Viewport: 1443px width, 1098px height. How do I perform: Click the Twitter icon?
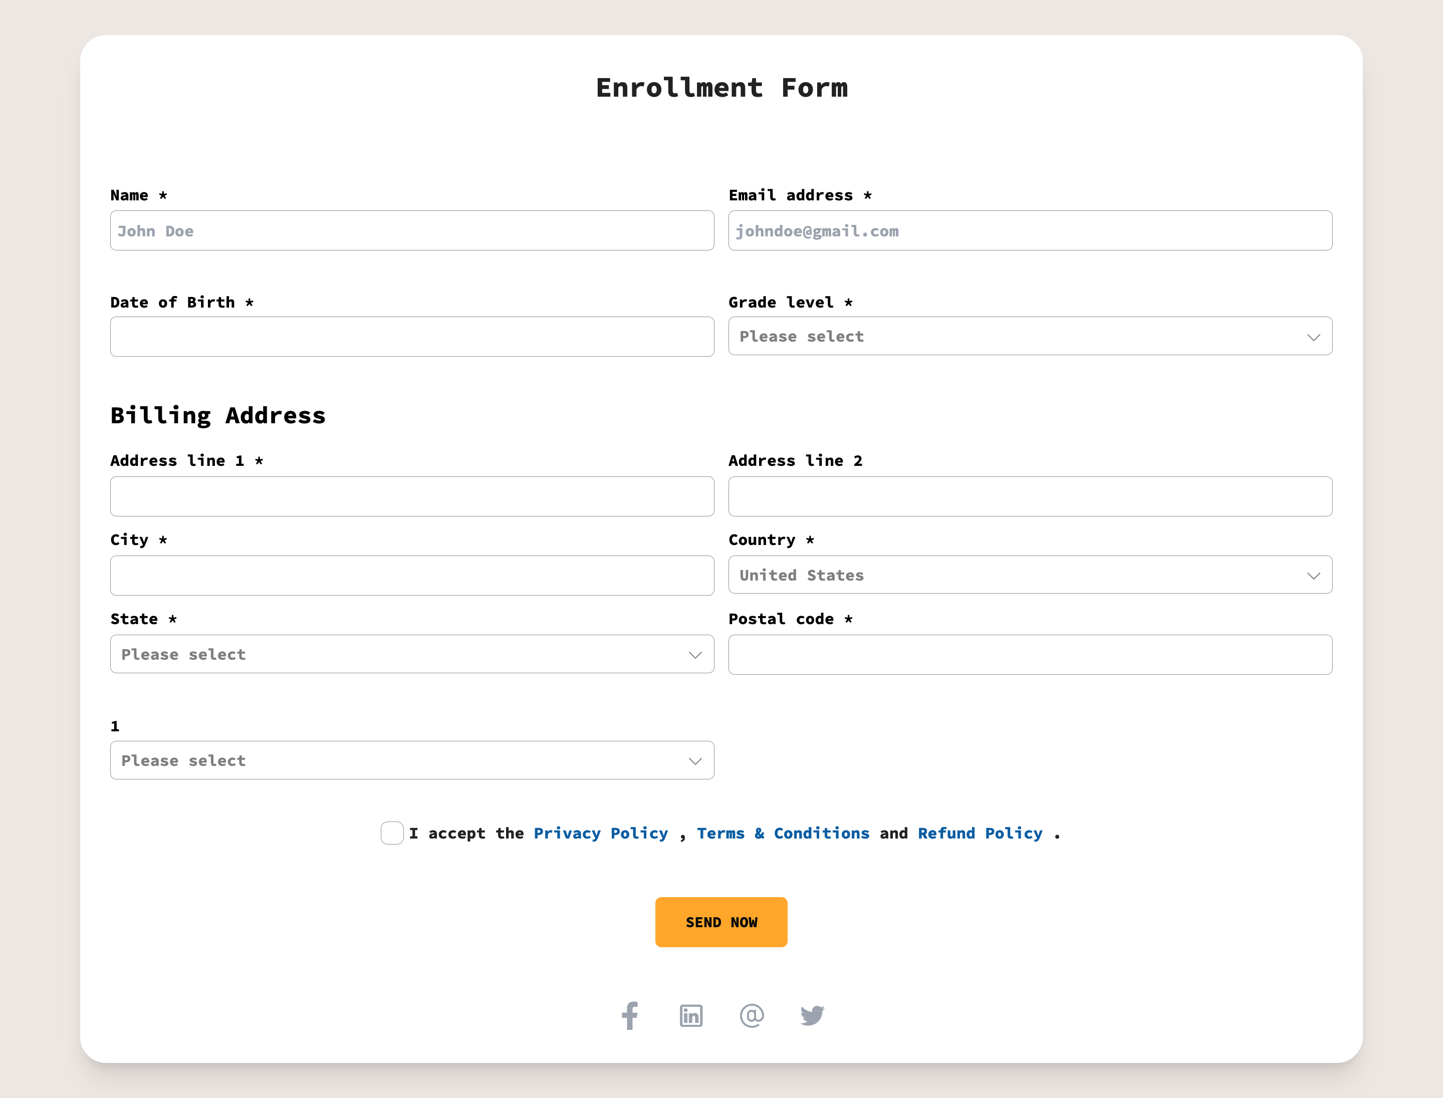click(x=813, y=1016)
